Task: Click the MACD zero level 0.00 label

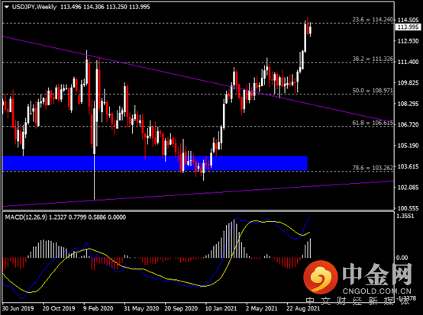Action: 402,258
